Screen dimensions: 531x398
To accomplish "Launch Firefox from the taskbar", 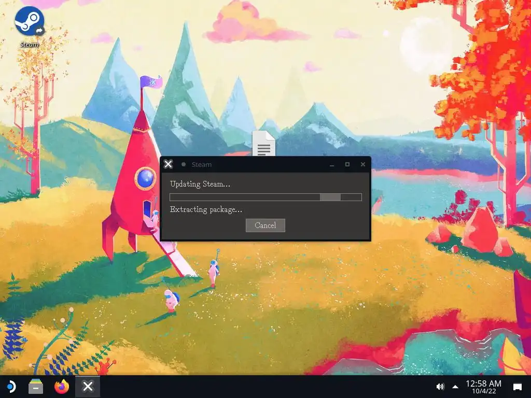I will pyautogui.click(x=62, y=386).
